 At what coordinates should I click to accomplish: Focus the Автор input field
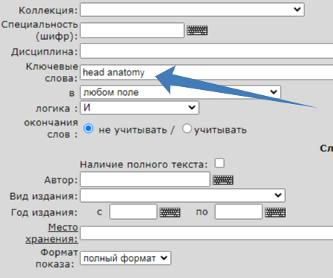[145, 179]
